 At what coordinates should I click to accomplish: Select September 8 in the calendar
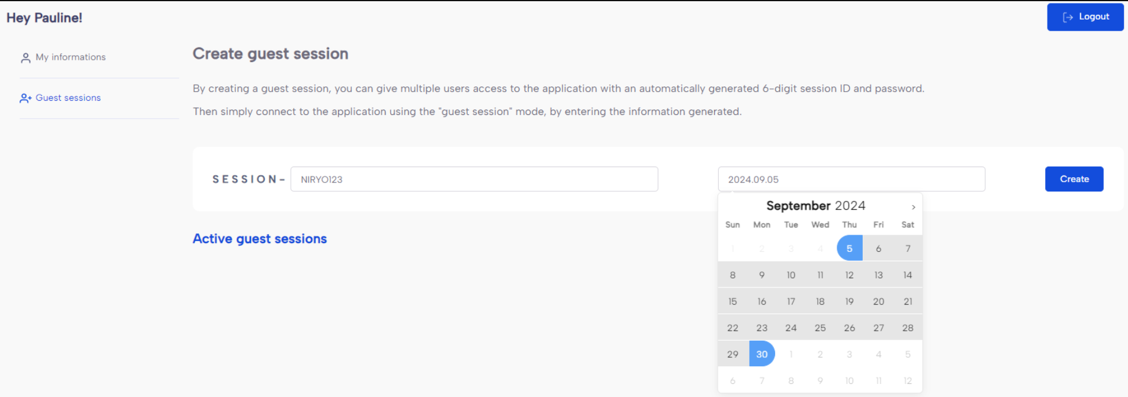coord(732,275)
